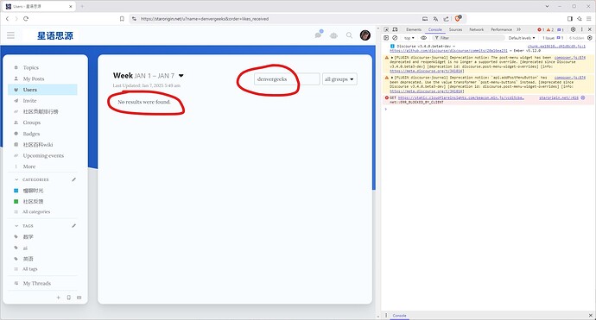This screenshot has width=596, height=320.
Task: Select element inspector tool in DevTools
Action: pyautogui.click(x=386, y=29)
